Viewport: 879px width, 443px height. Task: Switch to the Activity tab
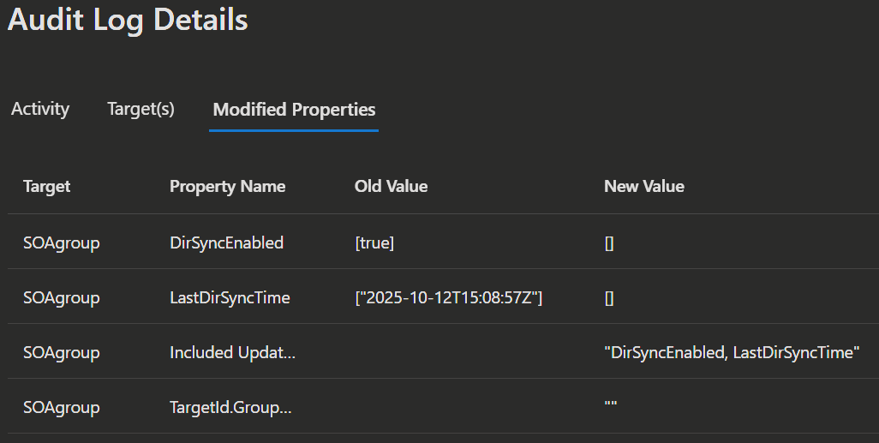(40, 110)
